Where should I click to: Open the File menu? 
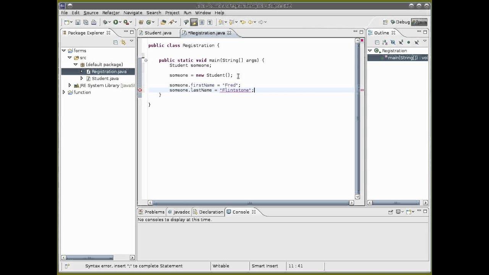tap(64, 13)
